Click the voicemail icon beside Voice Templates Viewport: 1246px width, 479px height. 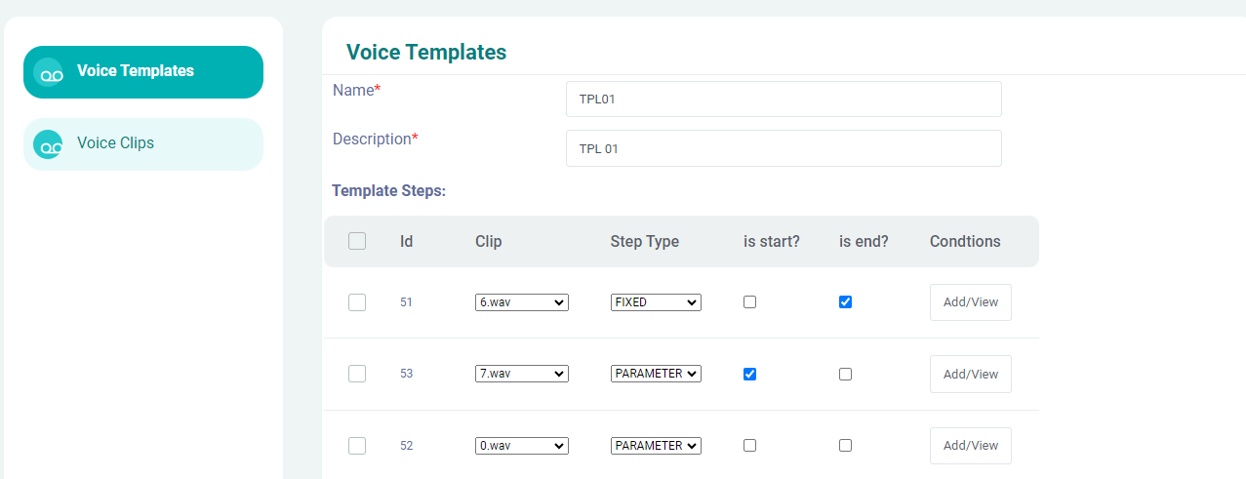click(49, 72)
